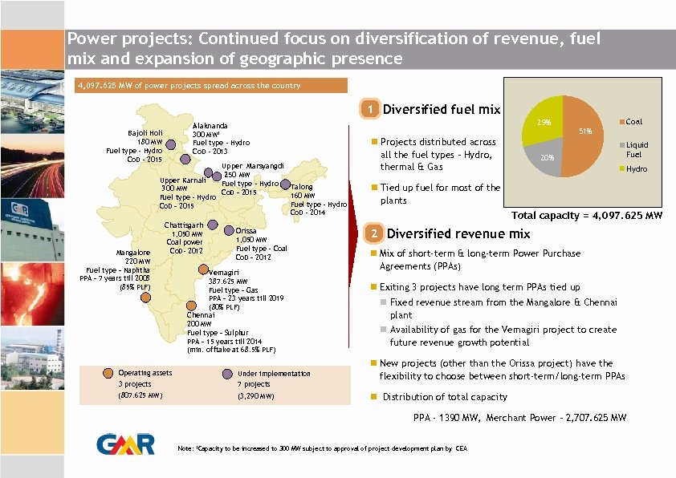Viewport: 676px width, 478px height.
Task: Toggle the Under implementation legend dot
Action: coord(227,374)
